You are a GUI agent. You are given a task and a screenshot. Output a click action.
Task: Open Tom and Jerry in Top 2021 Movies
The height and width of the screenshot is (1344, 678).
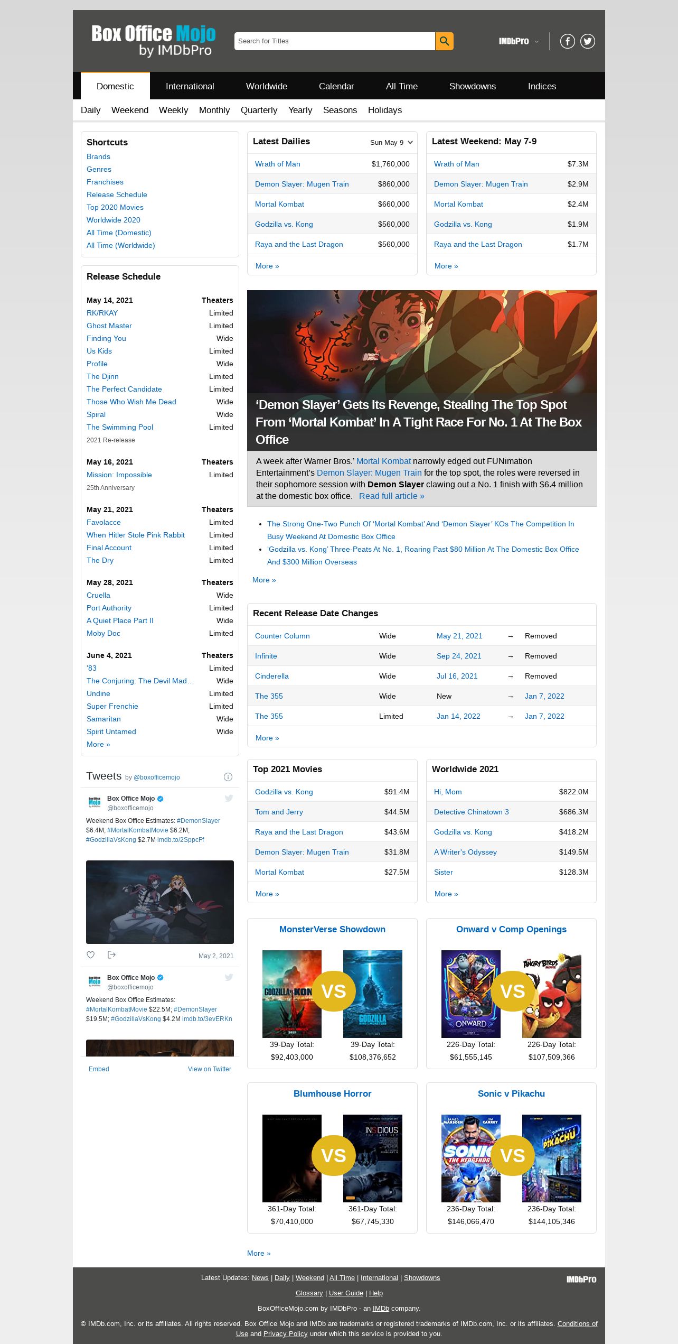tap(279, 812)
